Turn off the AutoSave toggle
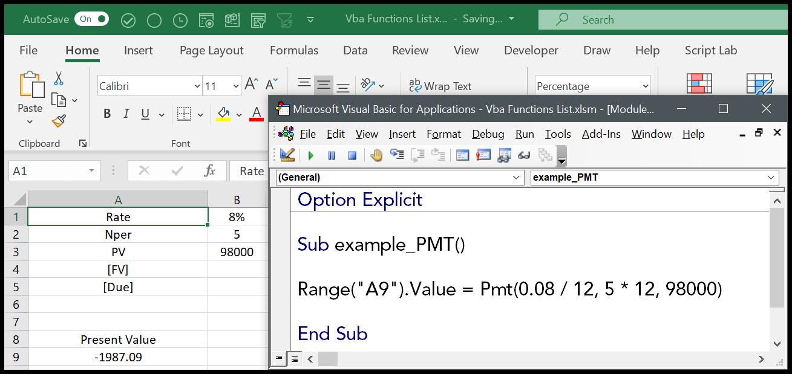This screenshot has width=792, height=374. 91,19
